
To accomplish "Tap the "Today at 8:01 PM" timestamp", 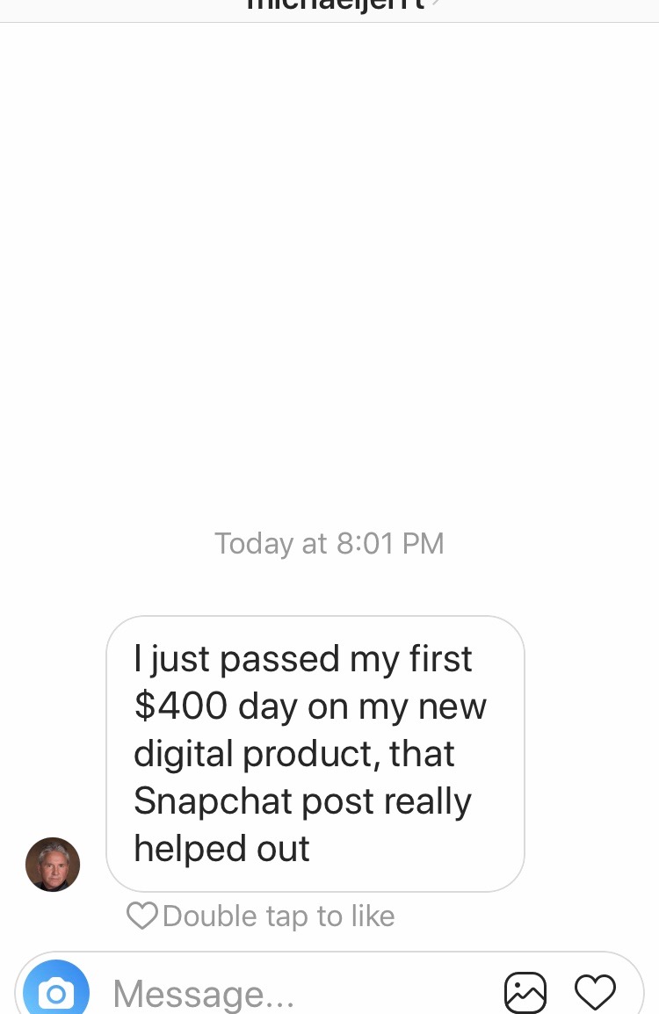I will point(329,543).
